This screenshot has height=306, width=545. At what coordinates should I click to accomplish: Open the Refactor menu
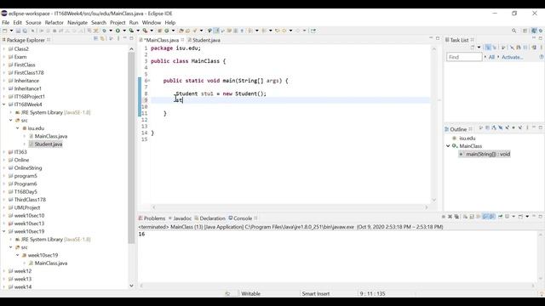(54, 23)
